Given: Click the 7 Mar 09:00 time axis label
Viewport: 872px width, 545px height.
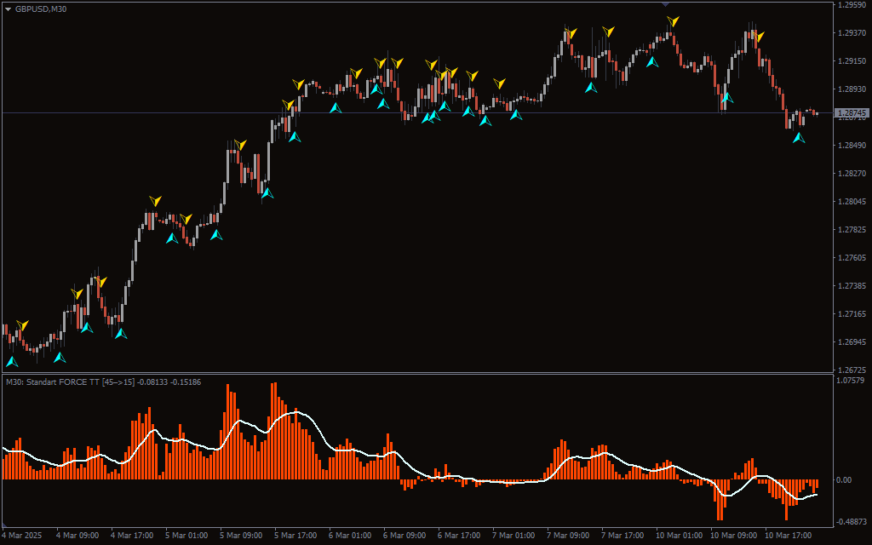Looking at the screenshot, I should (568, 536).
